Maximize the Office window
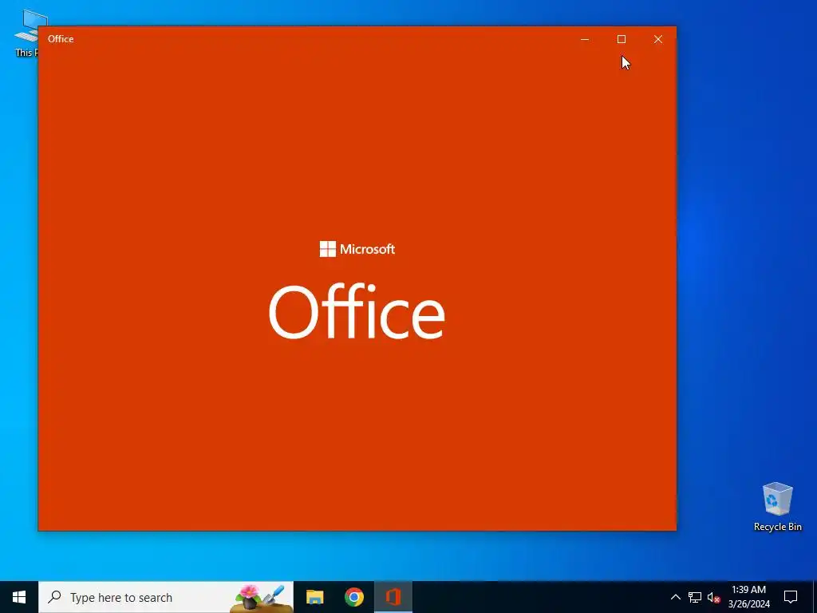The image size is (817, 613). pos(621,39)
